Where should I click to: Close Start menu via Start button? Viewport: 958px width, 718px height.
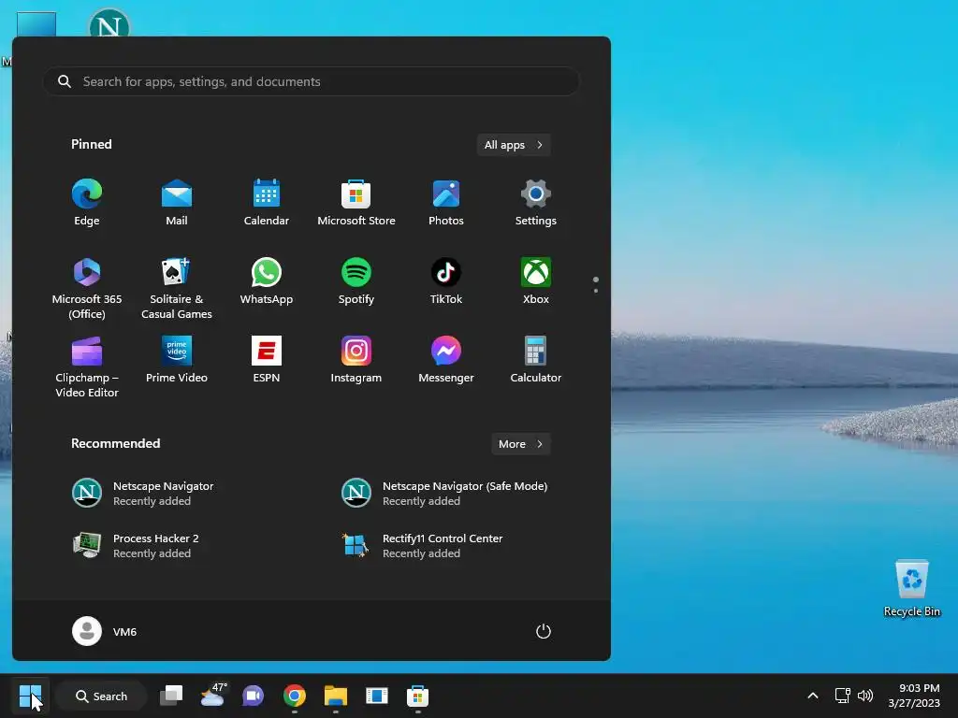coord(30,696)
